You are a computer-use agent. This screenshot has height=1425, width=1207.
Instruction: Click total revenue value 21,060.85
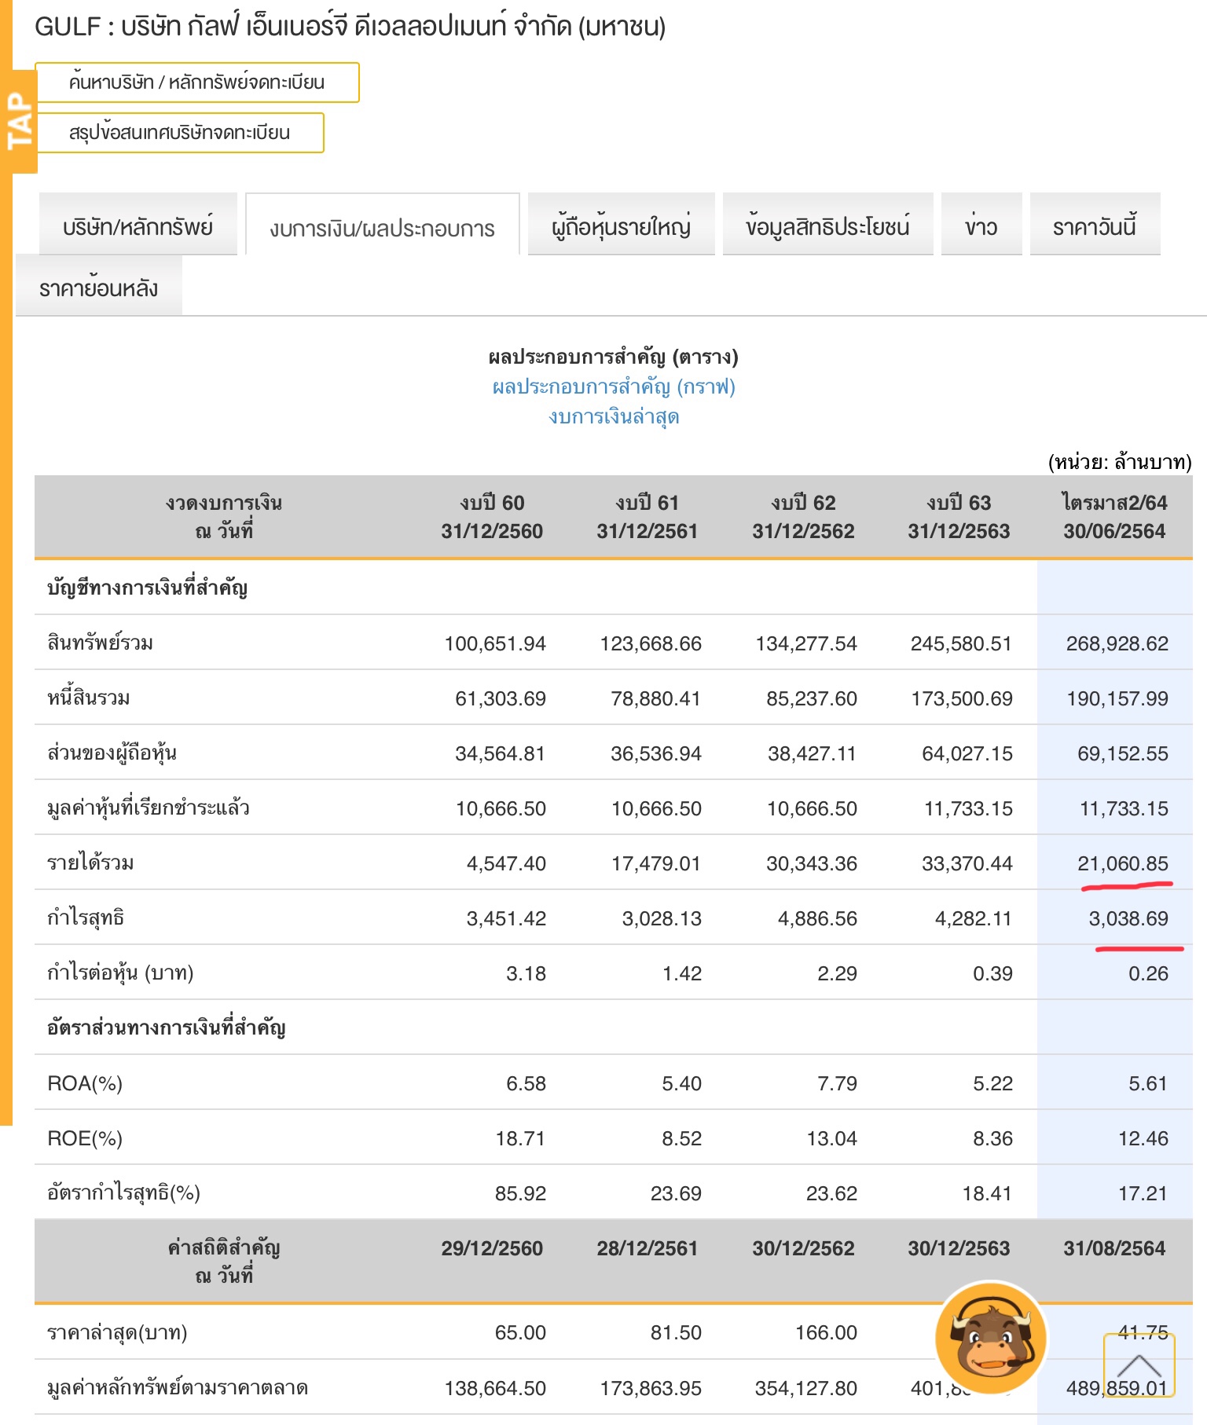pyautogui.click(x=1123, y=863)
